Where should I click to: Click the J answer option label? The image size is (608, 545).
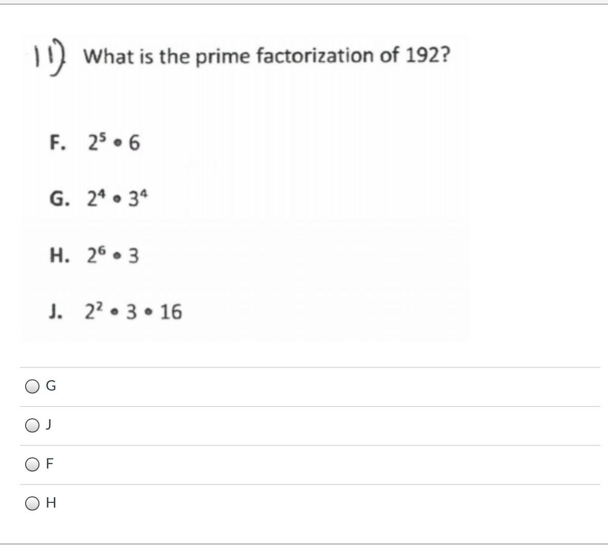pos(49,425)
